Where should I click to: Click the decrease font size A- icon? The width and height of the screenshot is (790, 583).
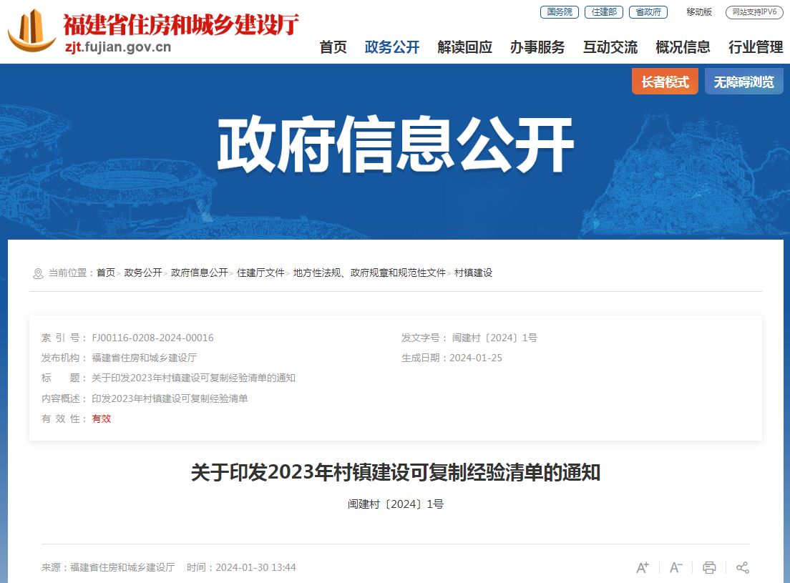(x=676, y=567)
